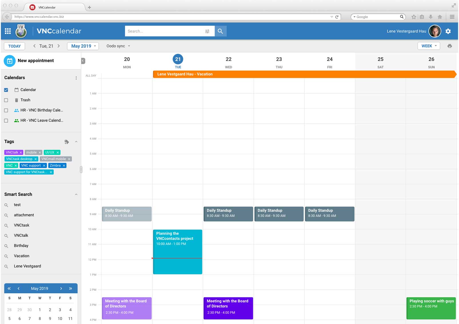Open settings gear in header
Viewport: 459px width, 324px height.
pos(448,31)
